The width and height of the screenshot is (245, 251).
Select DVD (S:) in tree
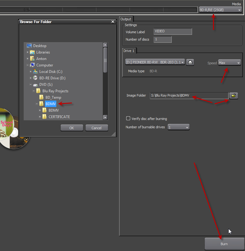pyautogui.click(x=46, y=85)
